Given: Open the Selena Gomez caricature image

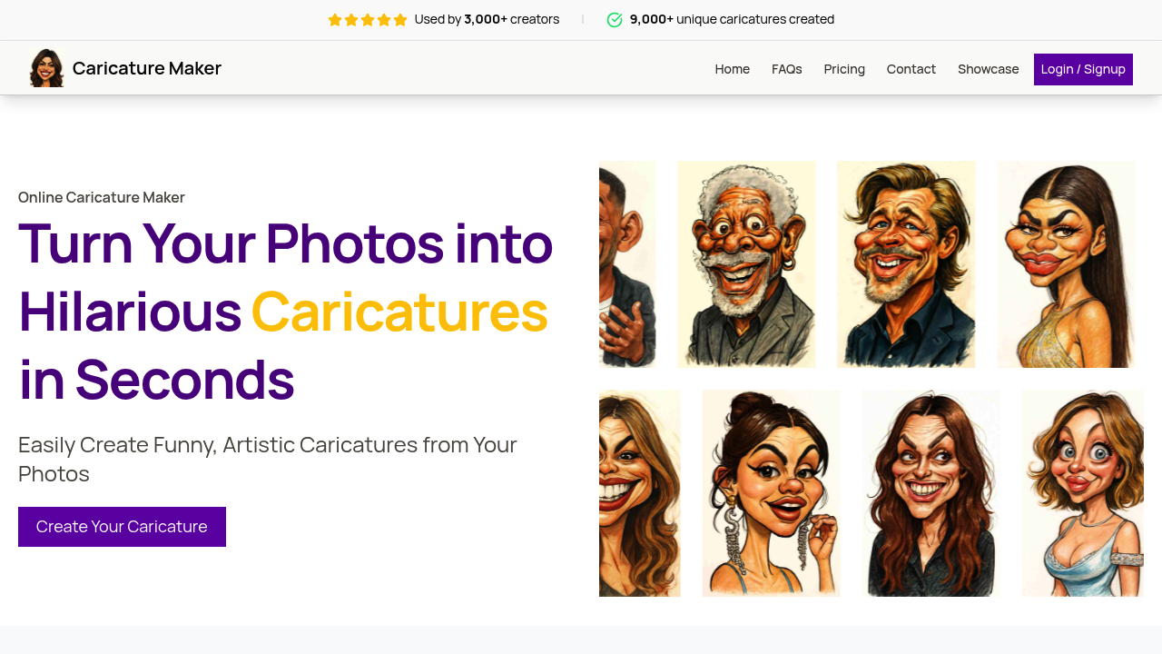Looking at the screenshot, I should (771, 492).
